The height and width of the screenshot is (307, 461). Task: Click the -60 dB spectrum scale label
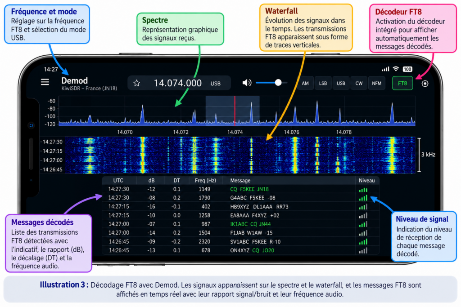point(51,101)
